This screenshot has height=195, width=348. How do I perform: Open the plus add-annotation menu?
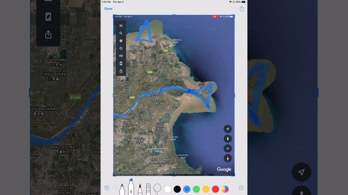[x=241, y=188]
